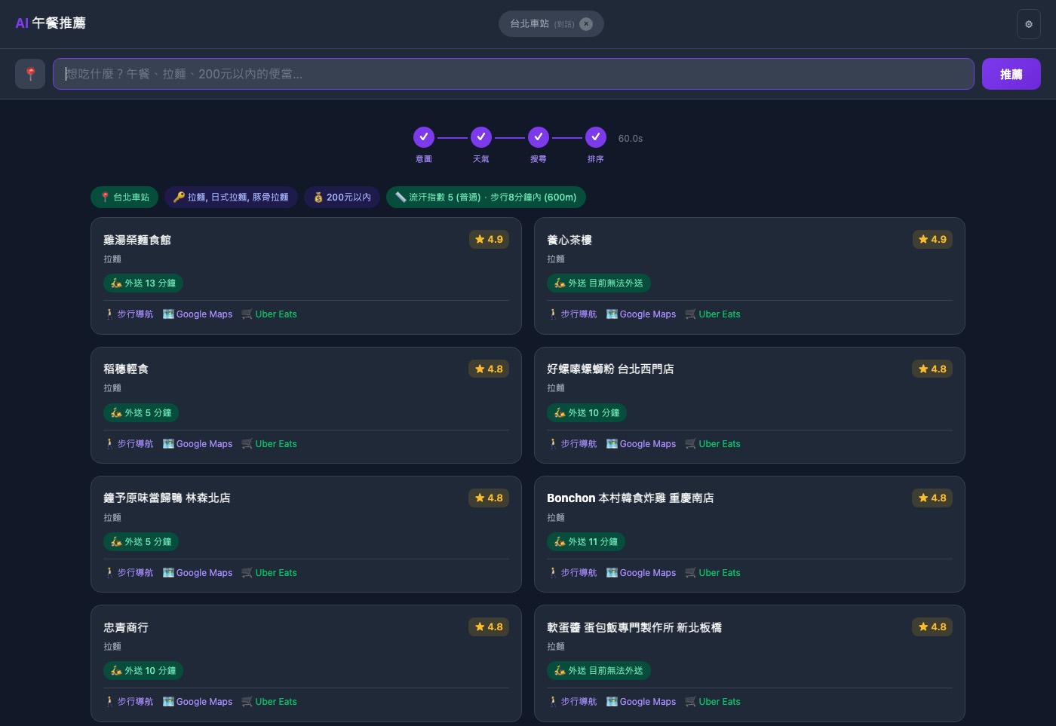Open Uber Eats for 鐘予原味當歸鴨
This screenshot has width=1056, height=726.
pos(269,573)
